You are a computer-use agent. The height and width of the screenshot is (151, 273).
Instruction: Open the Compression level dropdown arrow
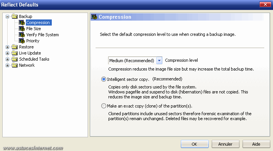point(159,61)
